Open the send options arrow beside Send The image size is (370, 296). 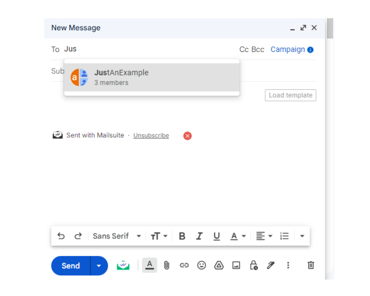[99, 266]
